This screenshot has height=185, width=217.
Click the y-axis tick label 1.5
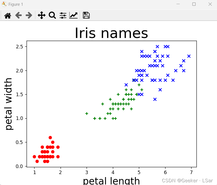(x=19, y=95)
